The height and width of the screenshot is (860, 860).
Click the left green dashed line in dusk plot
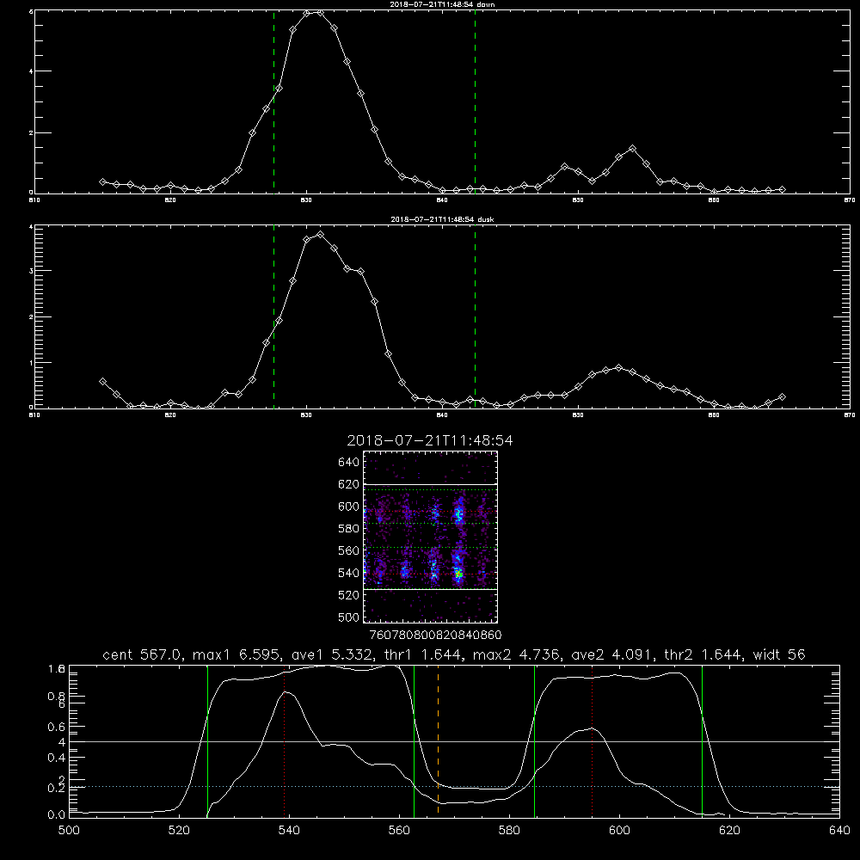(x=273, y=316)
